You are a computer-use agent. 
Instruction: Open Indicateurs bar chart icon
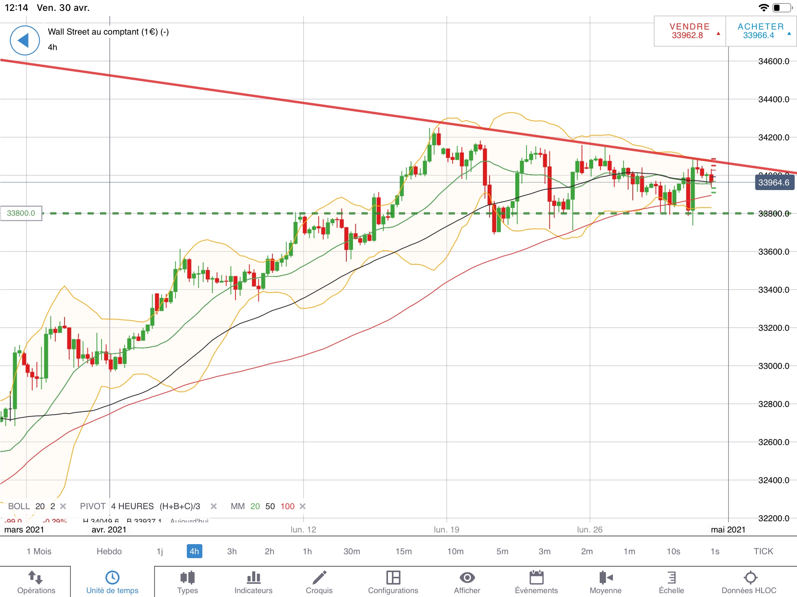(253, 578)
